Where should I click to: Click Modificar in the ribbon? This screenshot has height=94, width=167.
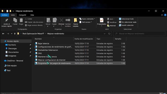(x=112, y=22)
